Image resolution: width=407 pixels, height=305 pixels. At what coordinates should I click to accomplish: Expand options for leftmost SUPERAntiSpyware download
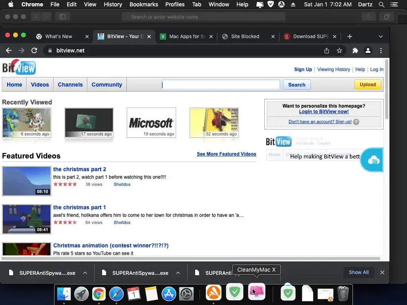[x=85, y=273]
